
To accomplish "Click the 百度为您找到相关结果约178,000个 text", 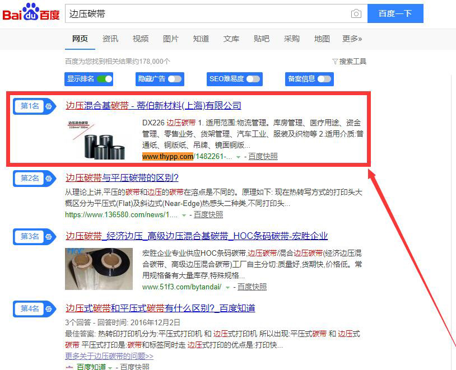I will click(x=118, y=62).
